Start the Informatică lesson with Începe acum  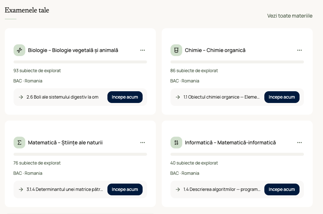pyautogui.click(x=282, y=189)
